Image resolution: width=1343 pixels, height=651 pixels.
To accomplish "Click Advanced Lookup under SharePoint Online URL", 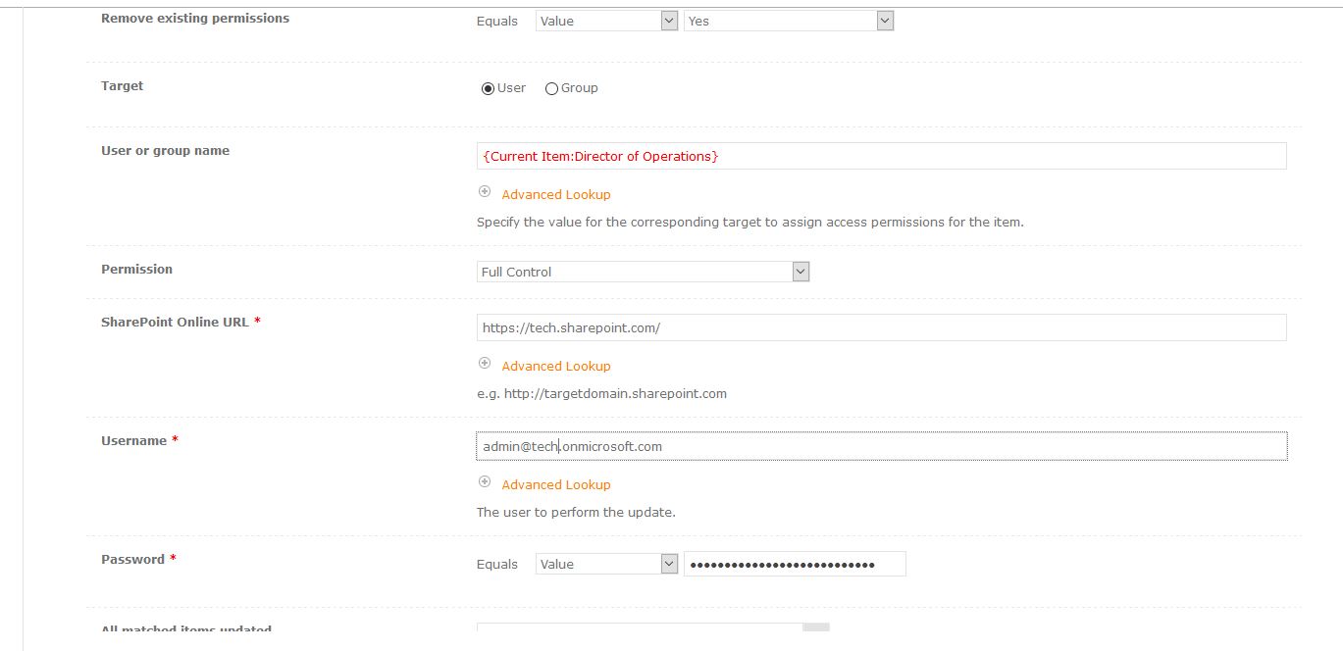I will point(555,365).
